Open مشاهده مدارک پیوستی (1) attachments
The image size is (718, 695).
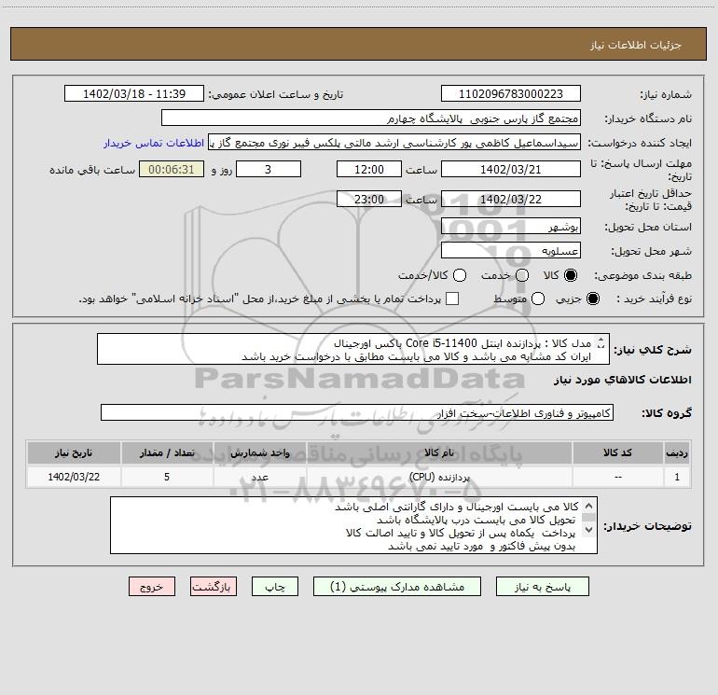click(x=397, y=587)
